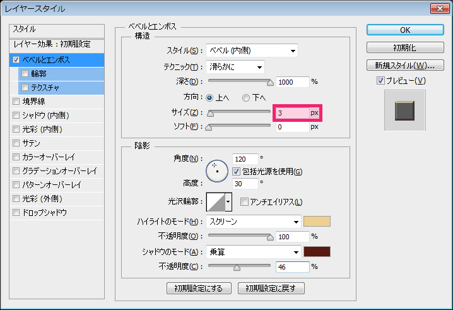
Task: Enable the 輪郭 (Contour) checkbox
Action: pyautogui.click(x=25, y=73)
